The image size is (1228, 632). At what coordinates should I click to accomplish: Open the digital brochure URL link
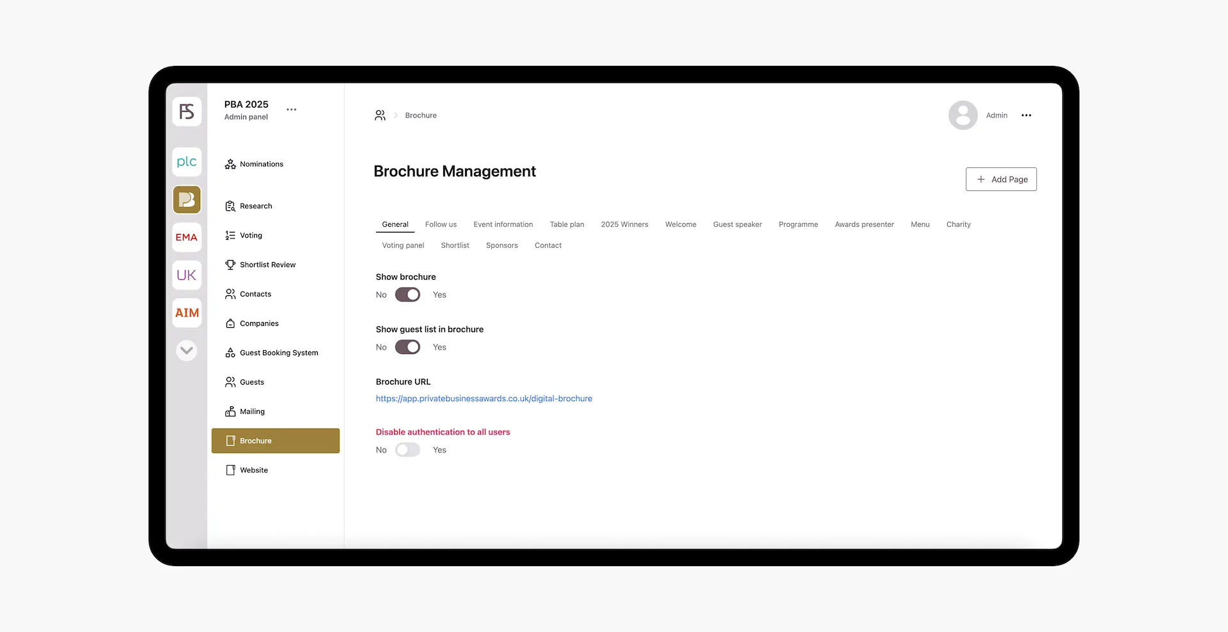[x=484, y=399]
